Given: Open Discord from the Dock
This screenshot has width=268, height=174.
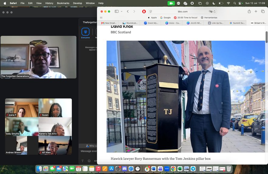Looking at the screenshot, I should pyautogui.click(x=125, y=169).
